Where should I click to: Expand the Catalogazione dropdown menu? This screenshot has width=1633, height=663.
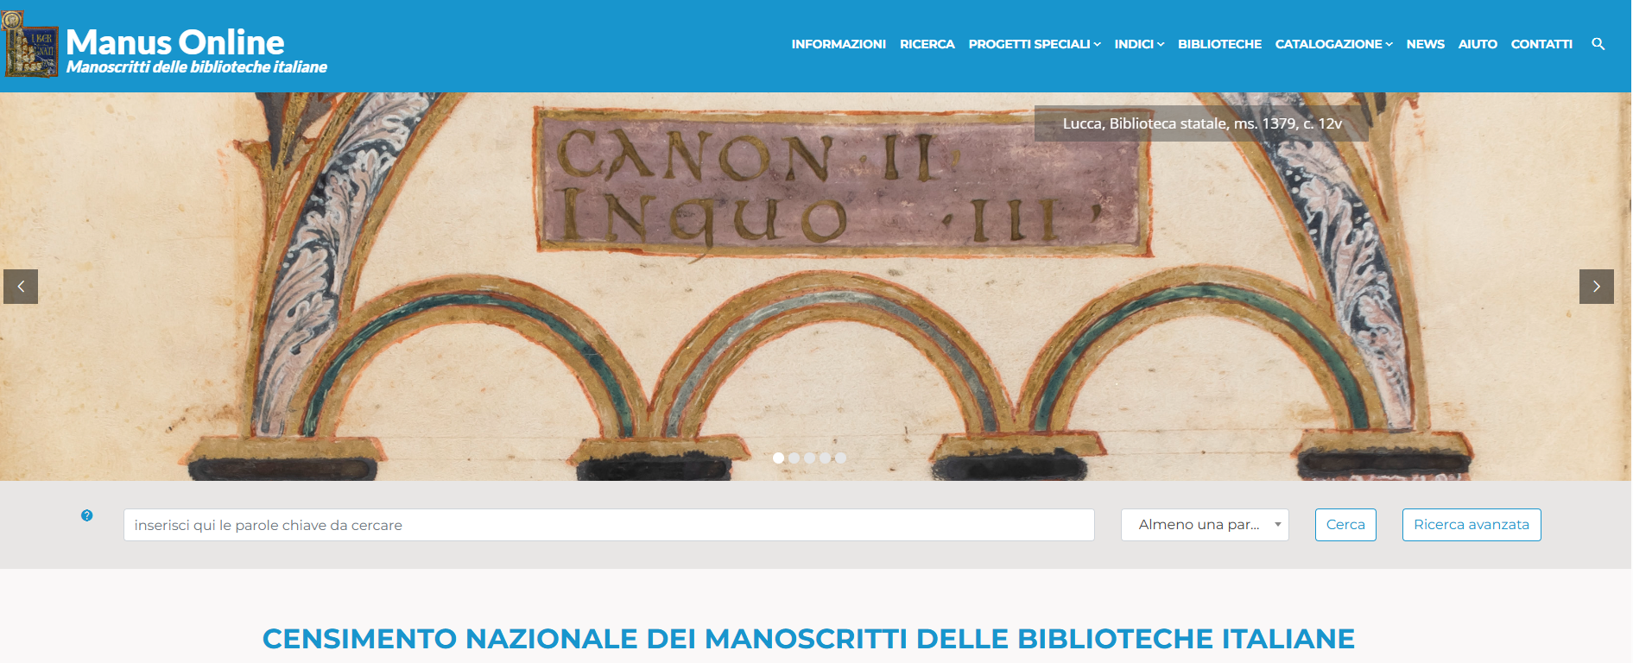[1333, 44]
